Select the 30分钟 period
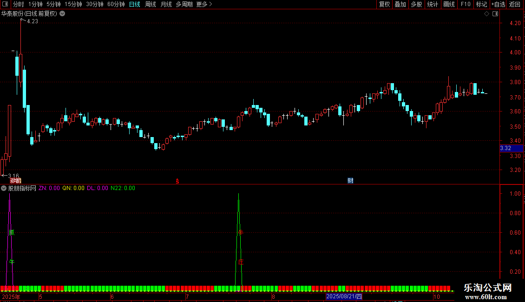Screen dimensions: 525x302 coord(94,4)
